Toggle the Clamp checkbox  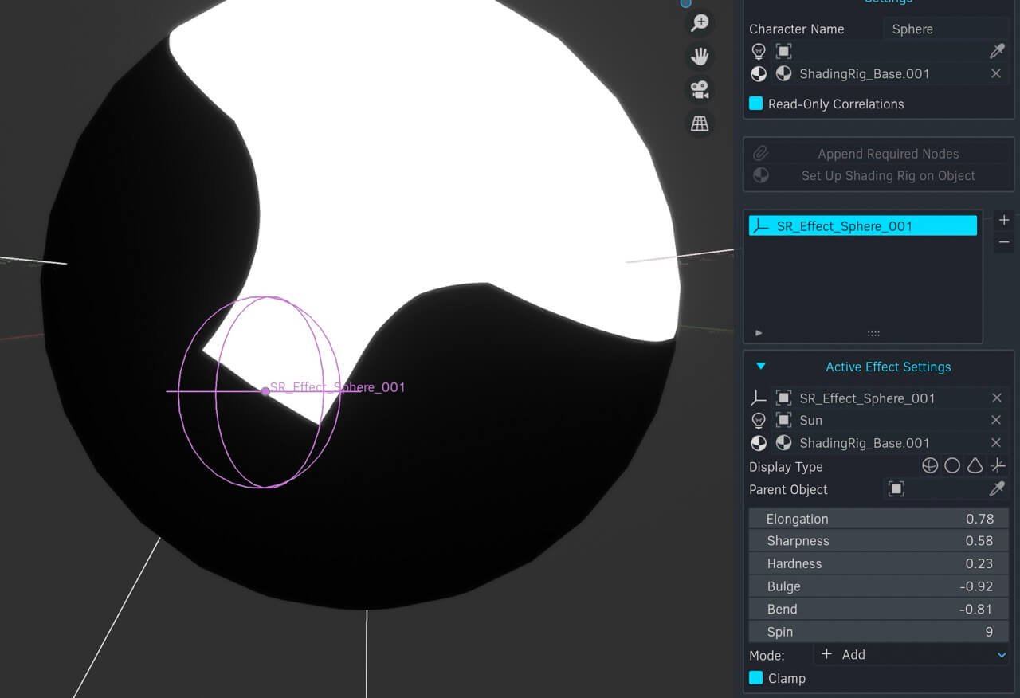pyautogui.click(x=756, y=678)
